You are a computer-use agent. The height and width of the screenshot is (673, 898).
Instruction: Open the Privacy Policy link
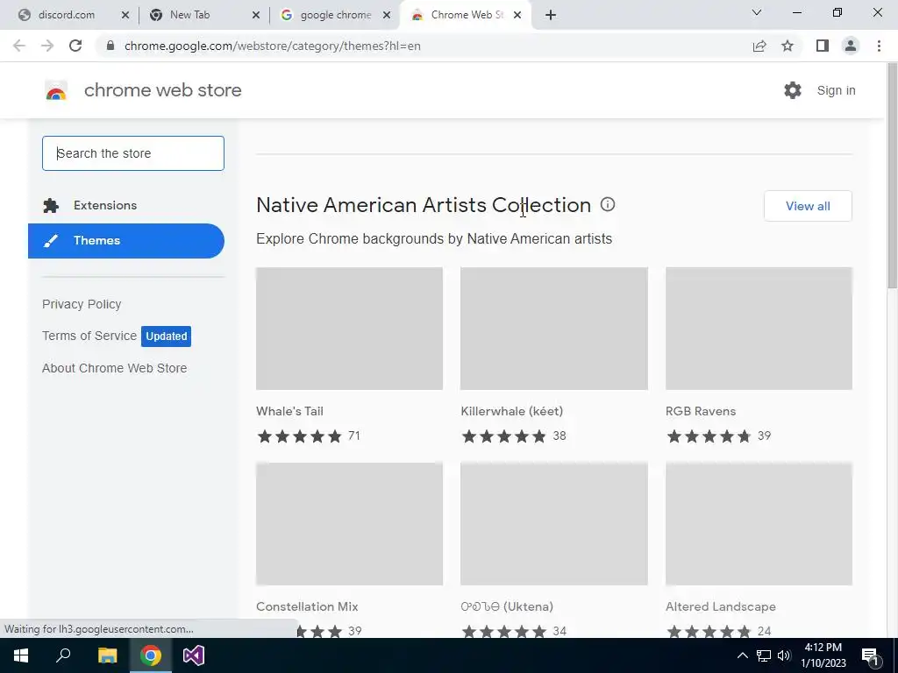(x=82, y=304)
